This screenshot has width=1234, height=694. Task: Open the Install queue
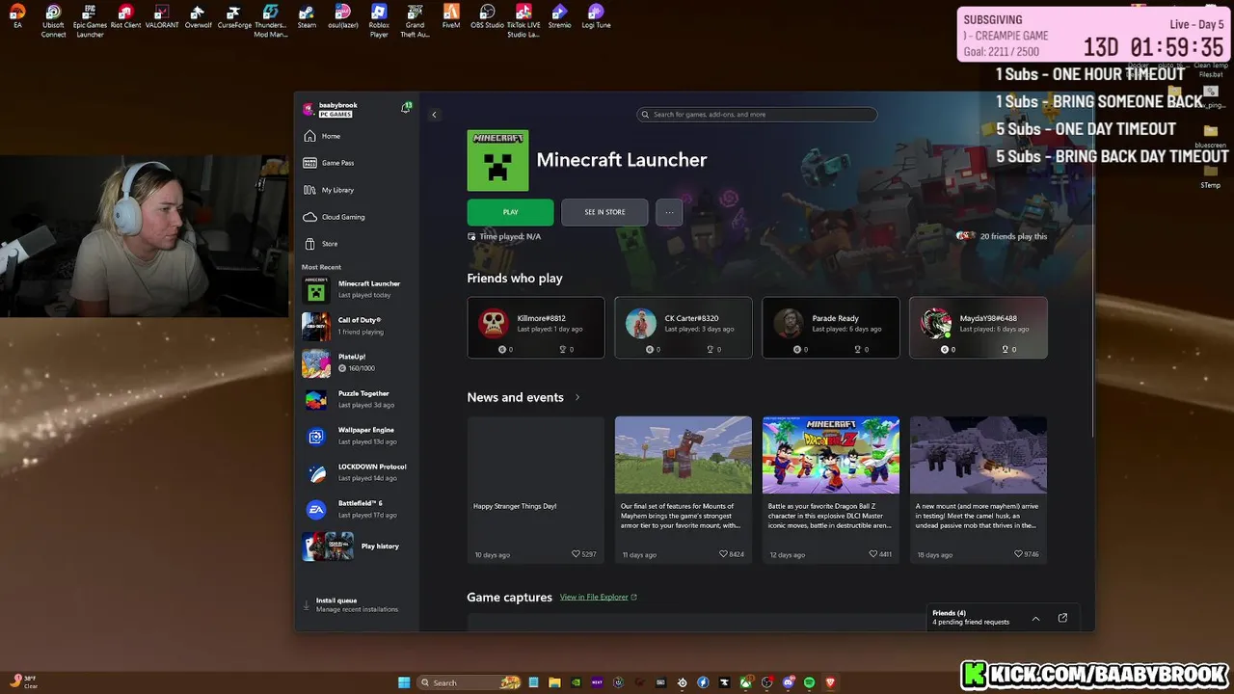point(358,604)
